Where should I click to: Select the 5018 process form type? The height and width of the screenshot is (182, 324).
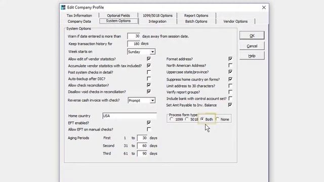[187, 119]
